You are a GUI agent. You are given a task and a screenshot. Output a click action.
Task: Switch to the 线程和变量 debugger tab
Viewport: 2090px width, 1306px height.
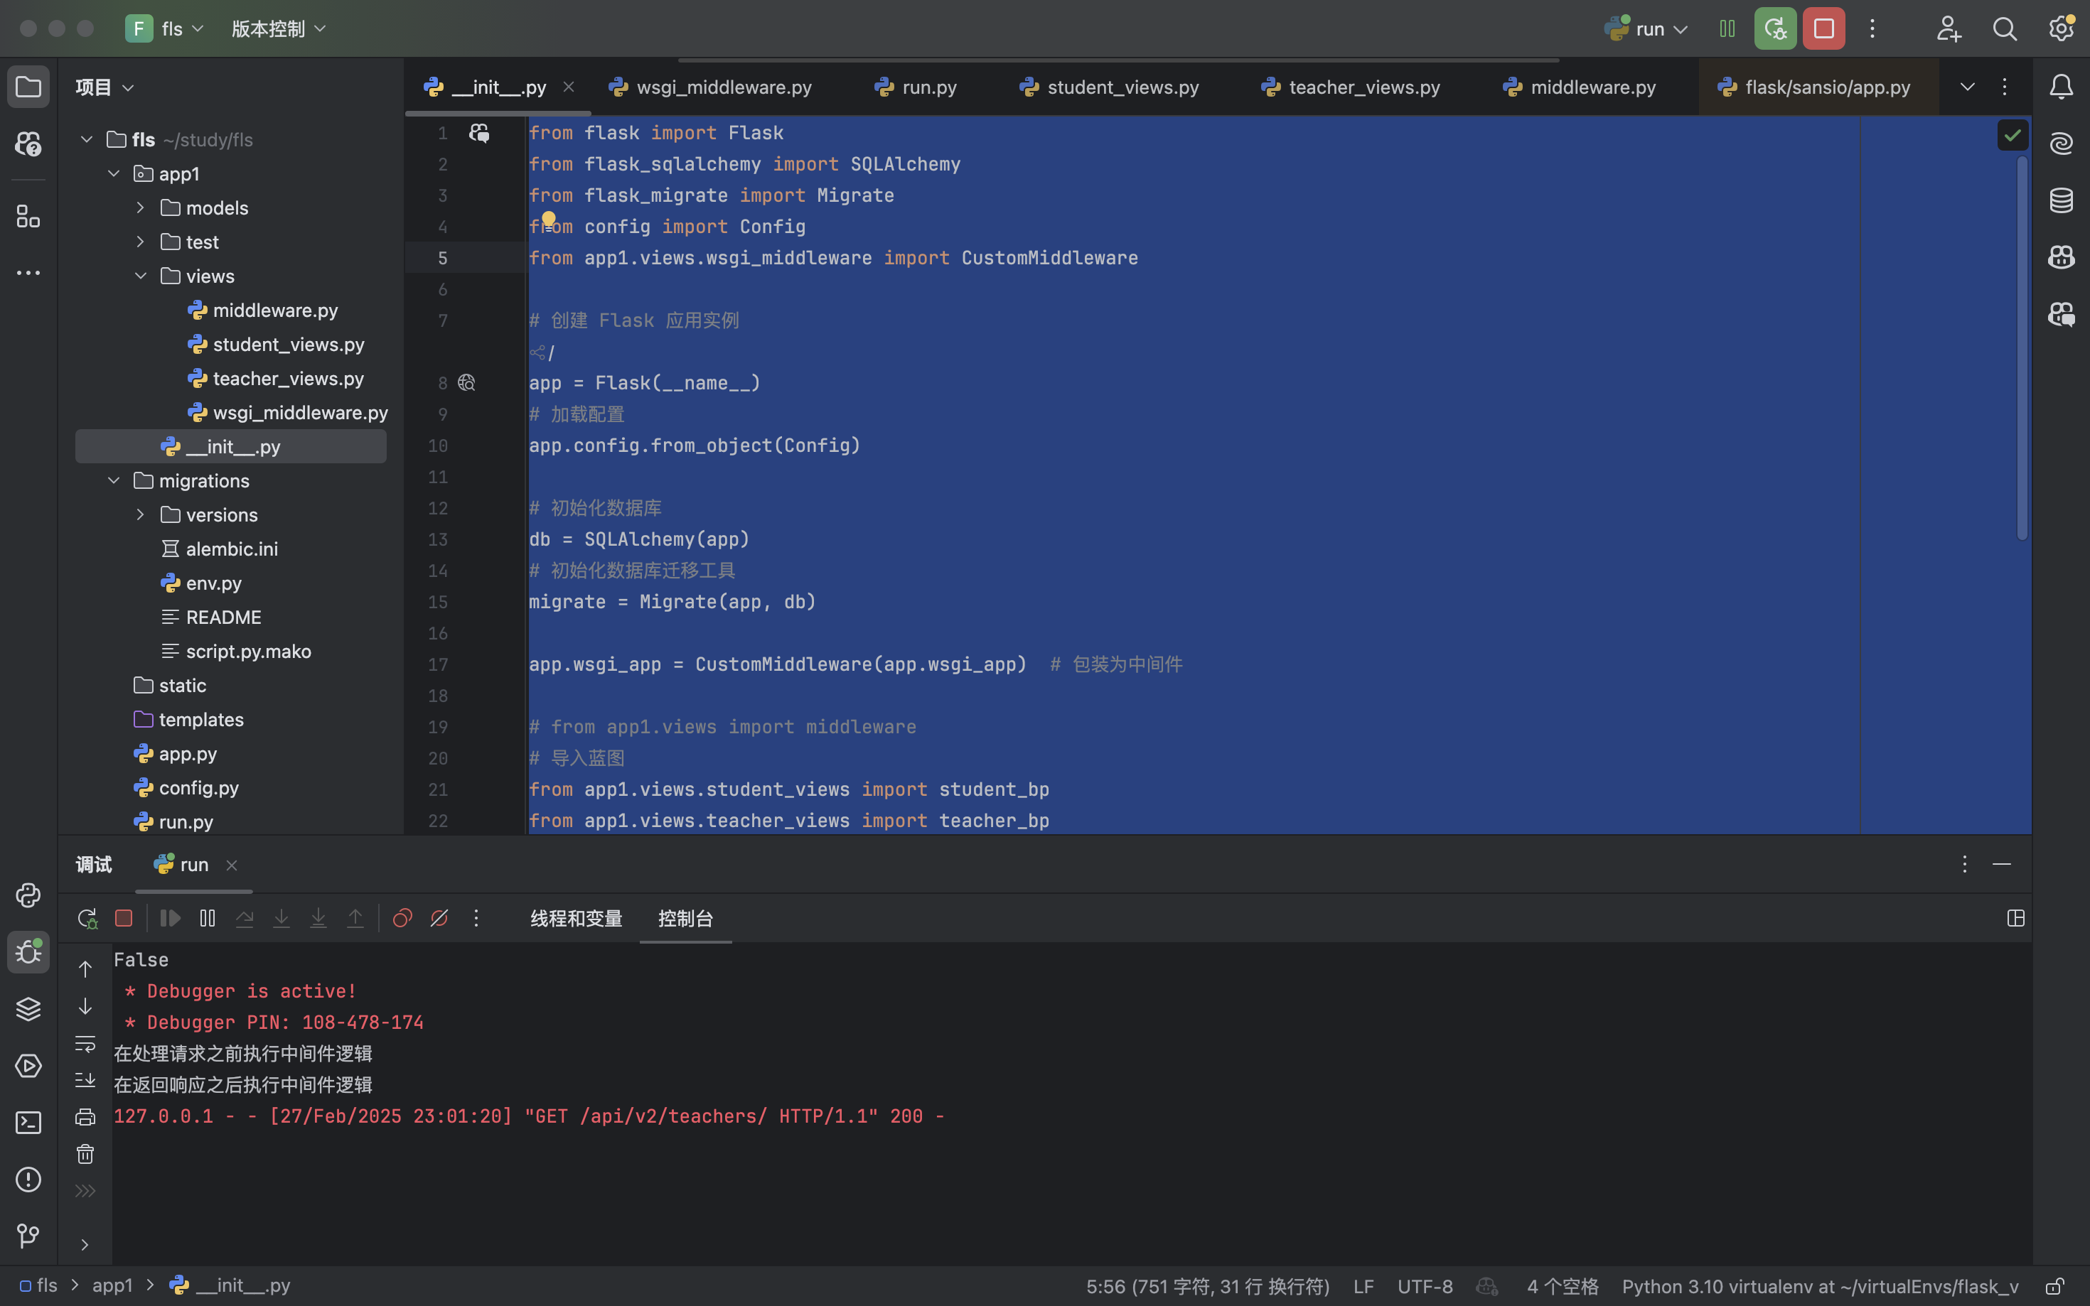[x=577, y=918]
